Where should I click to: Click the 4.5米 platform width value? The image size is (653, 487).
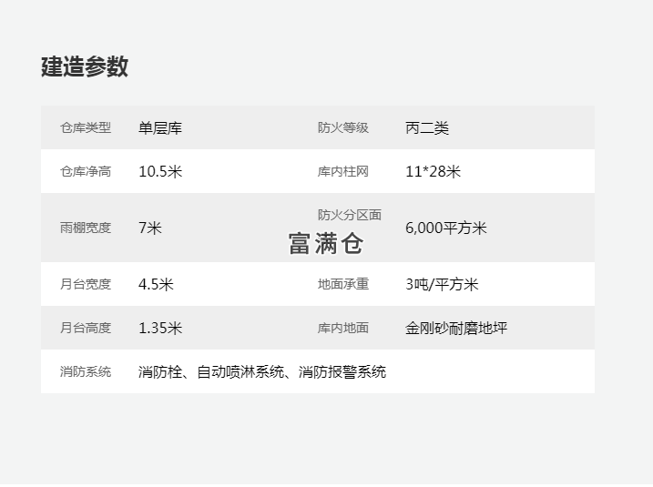tap(156, 285)
